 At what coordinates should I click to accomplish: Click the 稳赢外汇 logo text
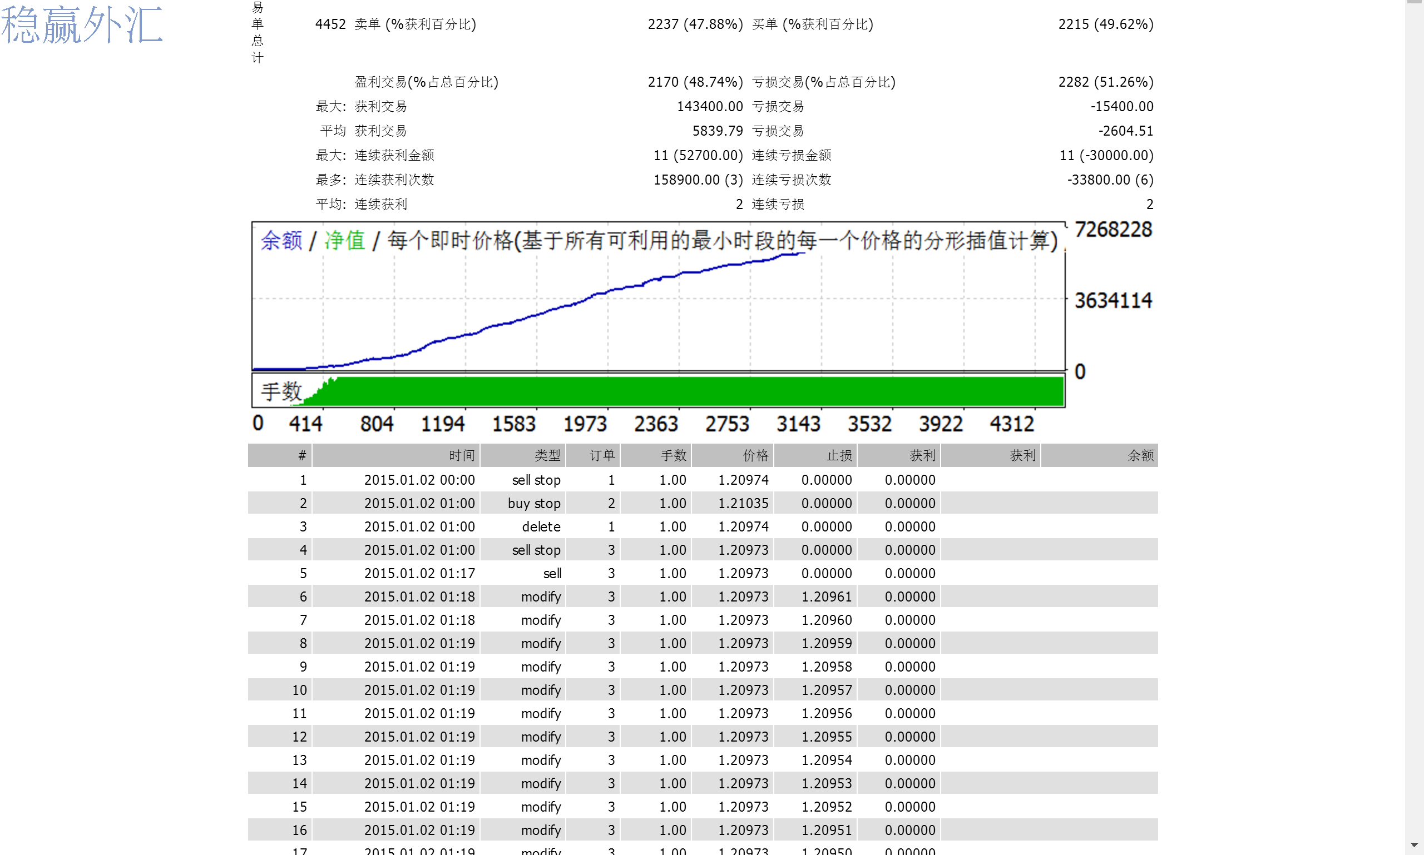pos(82,24)
